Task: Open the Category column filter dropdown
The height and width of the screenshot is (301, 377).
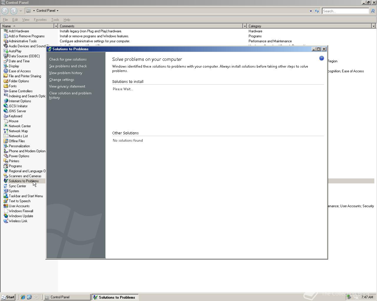Action: pos(373,26)
